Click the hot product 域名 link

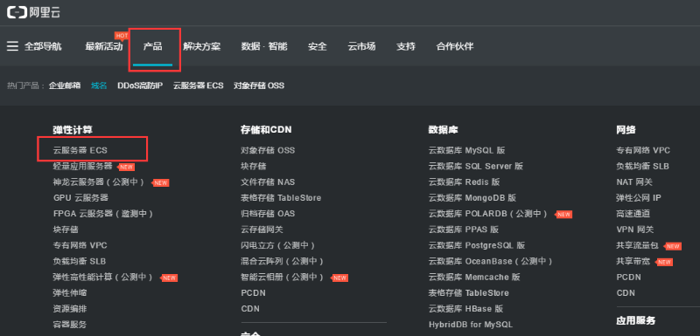(99, 86)
